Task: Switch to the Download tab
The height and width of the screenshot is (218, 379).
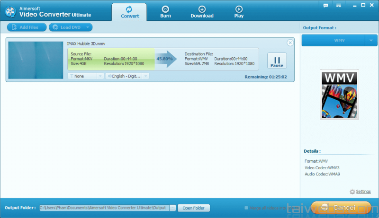Action: point(202,12)
